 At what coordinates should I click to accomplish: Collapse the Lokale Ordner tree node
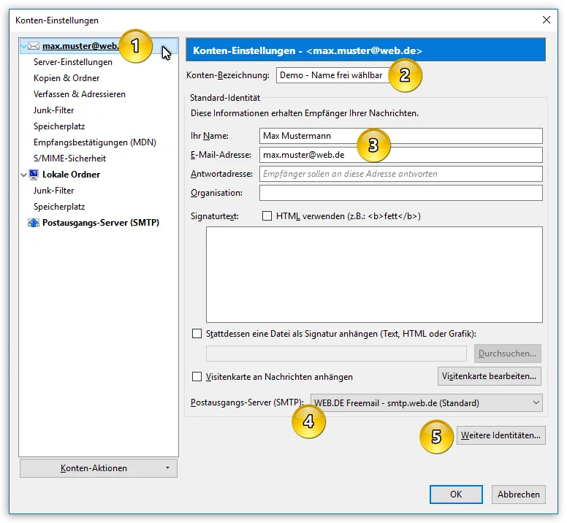point(24,175)
